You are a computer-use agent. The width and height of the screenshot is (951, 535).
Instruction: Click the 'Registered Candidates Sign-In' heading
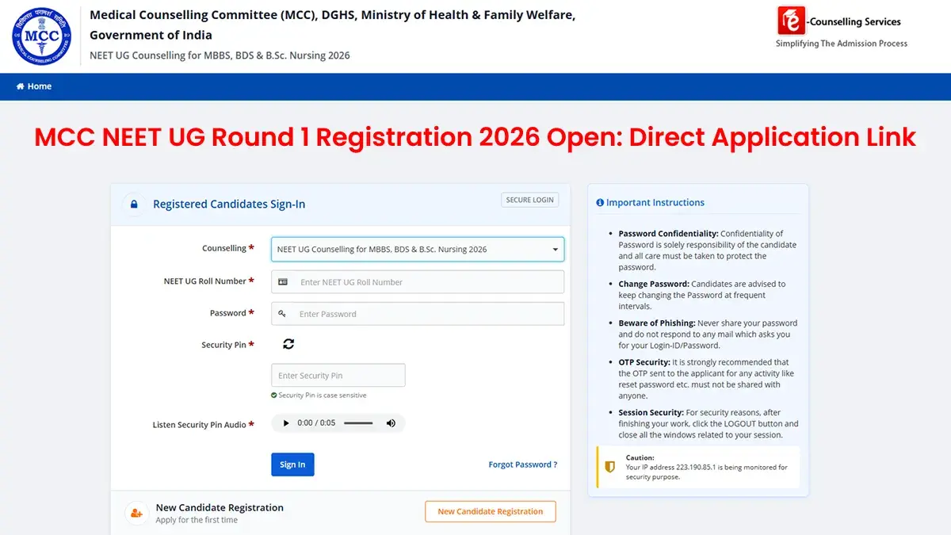point(229,204)
